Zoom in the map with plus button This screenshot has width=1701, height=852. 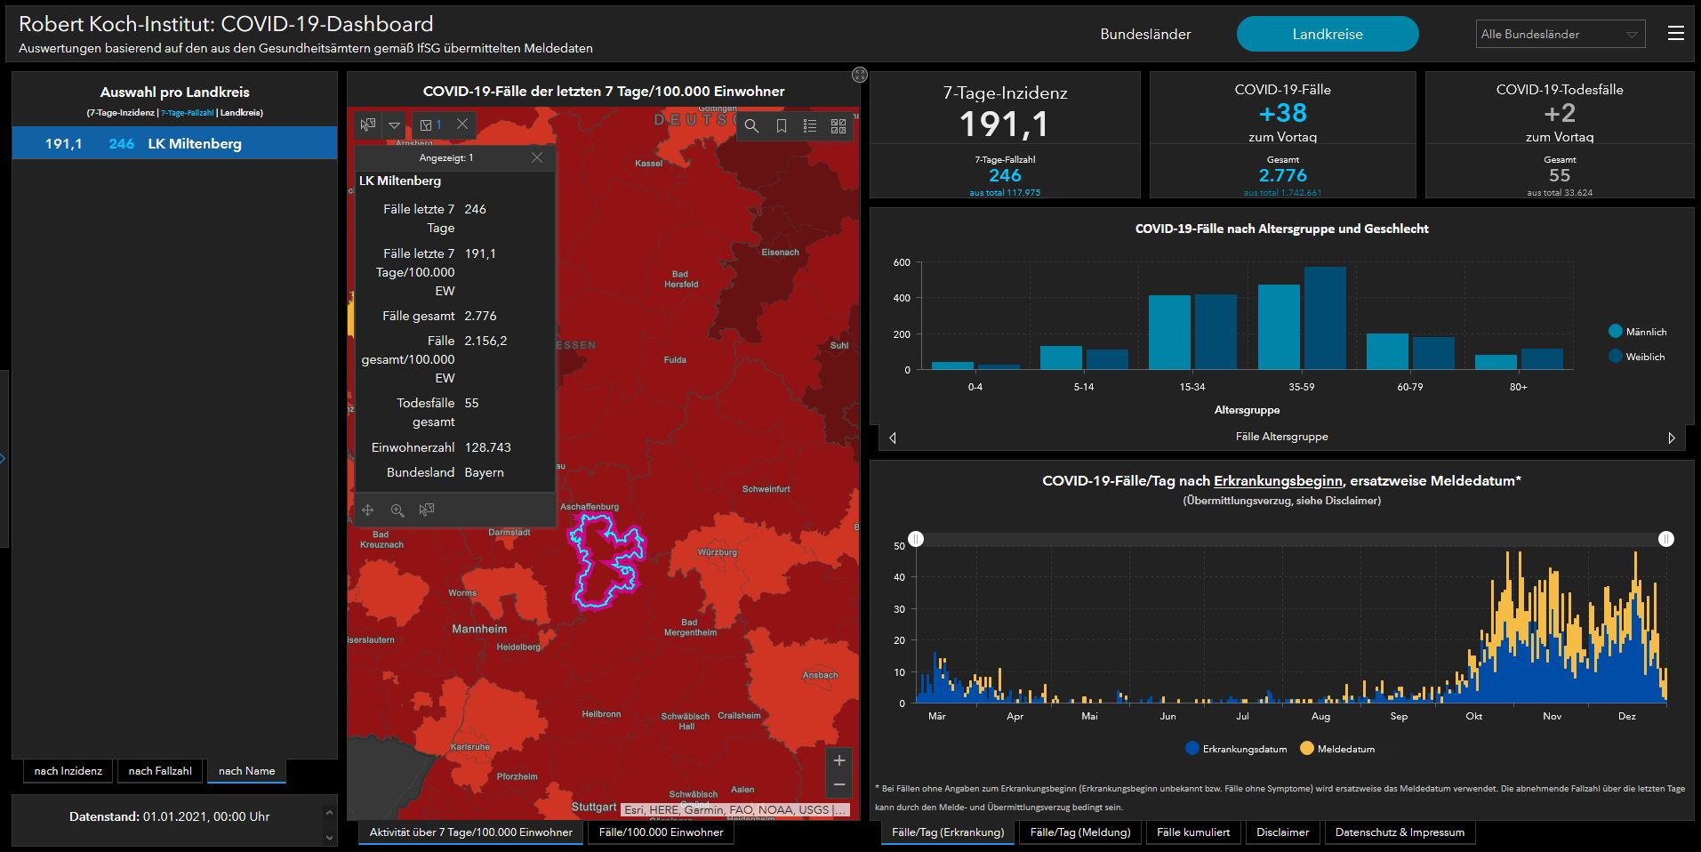(838, 760)
